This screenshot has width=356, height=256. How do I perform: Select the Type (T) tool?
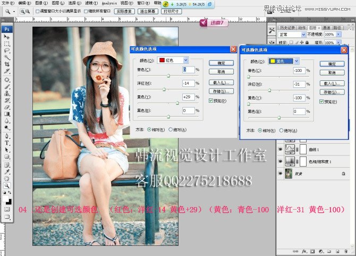(x=7, y=143)
